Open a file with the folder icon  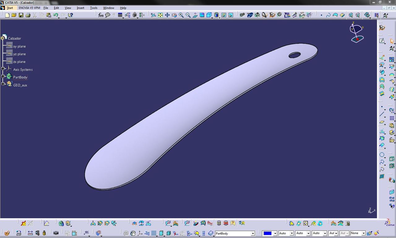coord(14,15)
